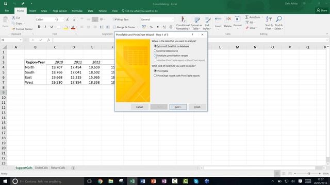Click the Save icon in quick access toolbar
The height and width of the screenshot is (185, 330).
click(x=6, y=4)
